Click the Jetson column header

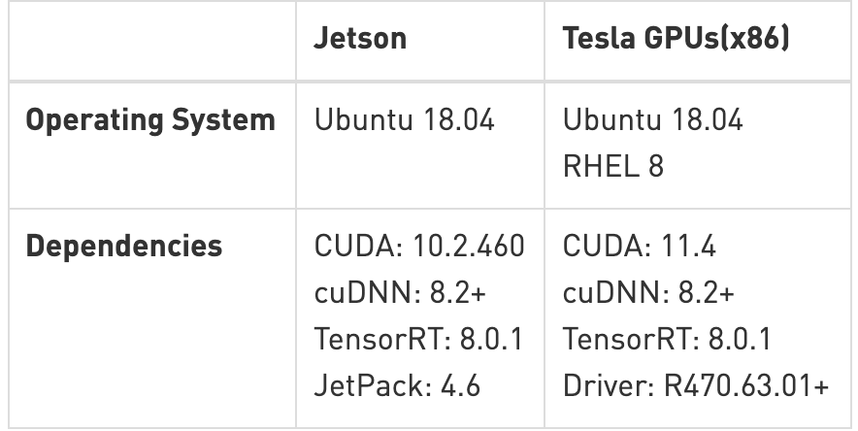360,39
